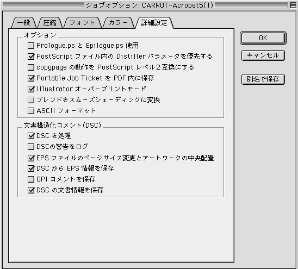
Task: Check the ASCII フォーマット option
Action: (x=31, y=111)
